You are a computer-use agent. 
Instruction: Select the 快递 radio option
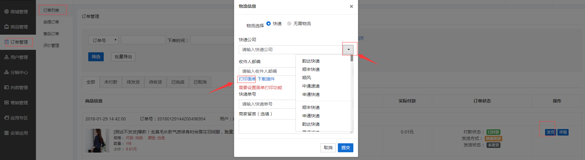coord(268,24)
